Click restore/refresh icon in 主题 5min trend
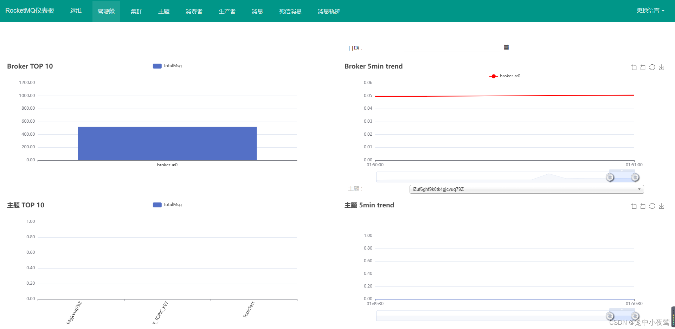Screen dimensions: 675x329 pyautogui.click(x=652, y=206)
